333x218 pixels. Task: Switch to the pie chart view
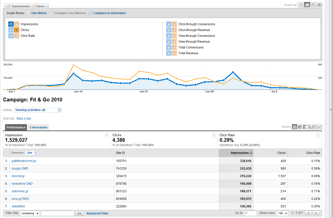pos(299,127)
